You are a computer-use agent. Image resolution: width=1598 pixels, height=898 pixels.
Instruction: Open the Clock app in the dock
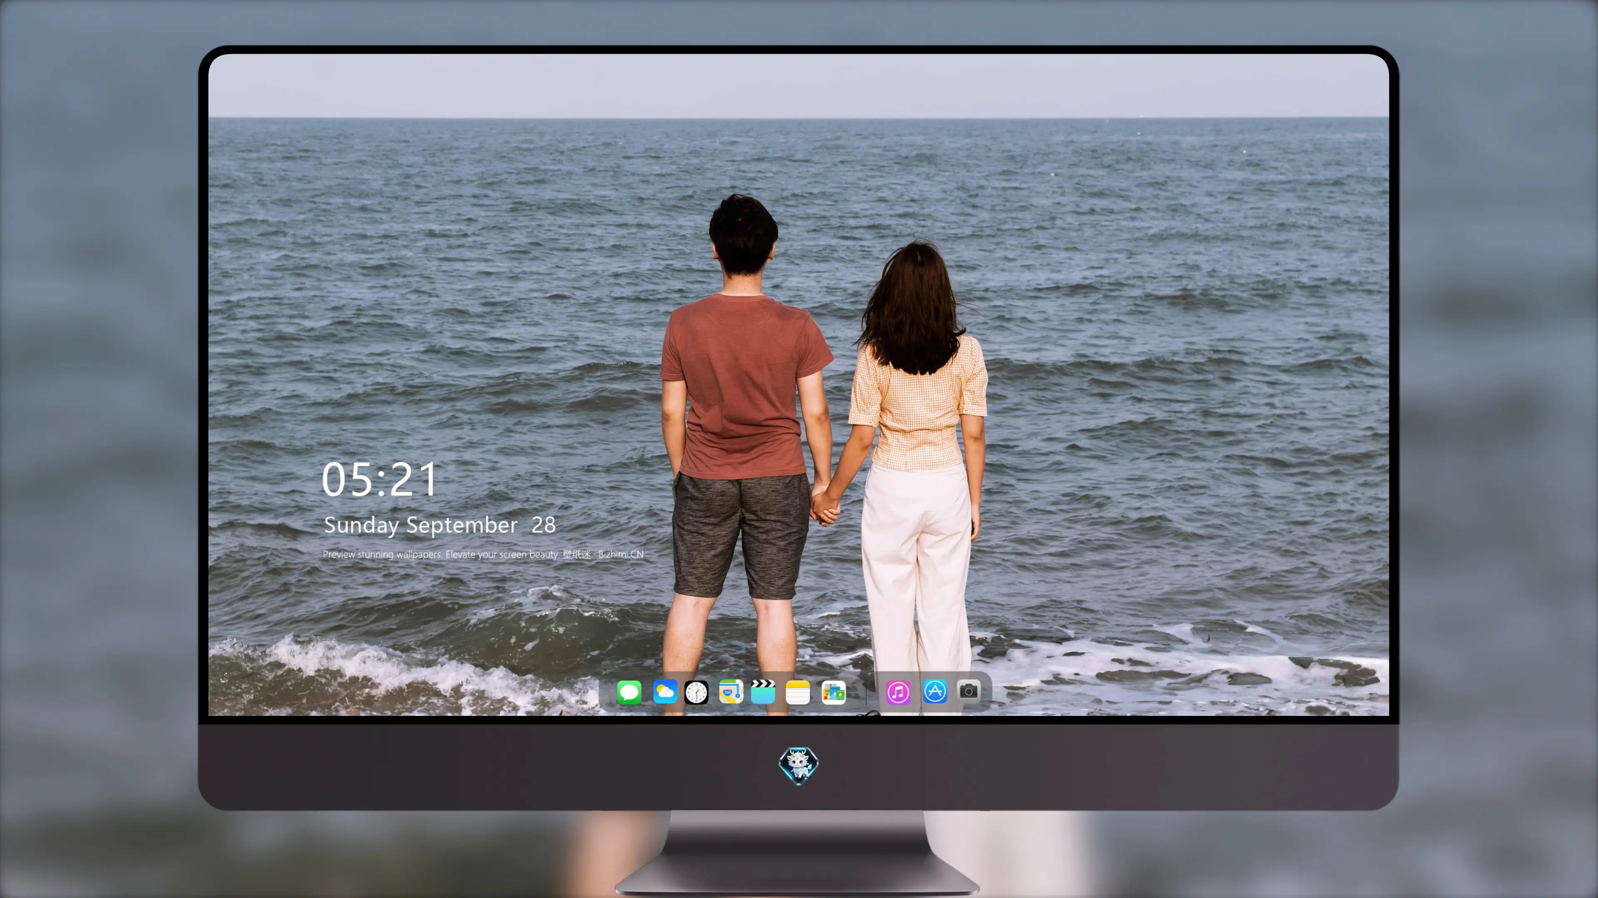click(696, 692)
